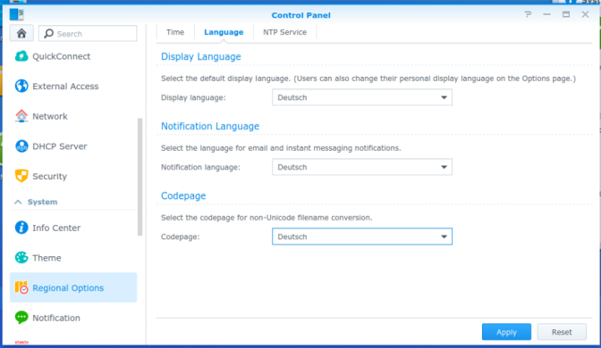
Task: Open Info Center text label
Action: pos(56,228)
